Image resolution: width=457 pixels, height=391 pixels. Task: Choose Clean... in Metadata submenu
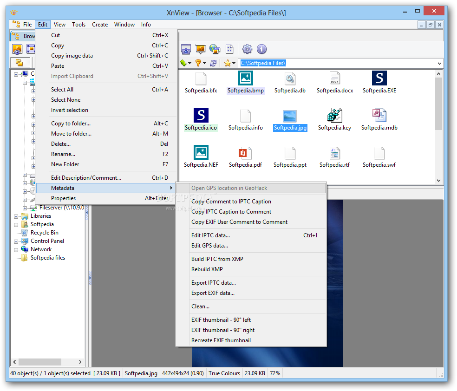(x=251, y=306)
